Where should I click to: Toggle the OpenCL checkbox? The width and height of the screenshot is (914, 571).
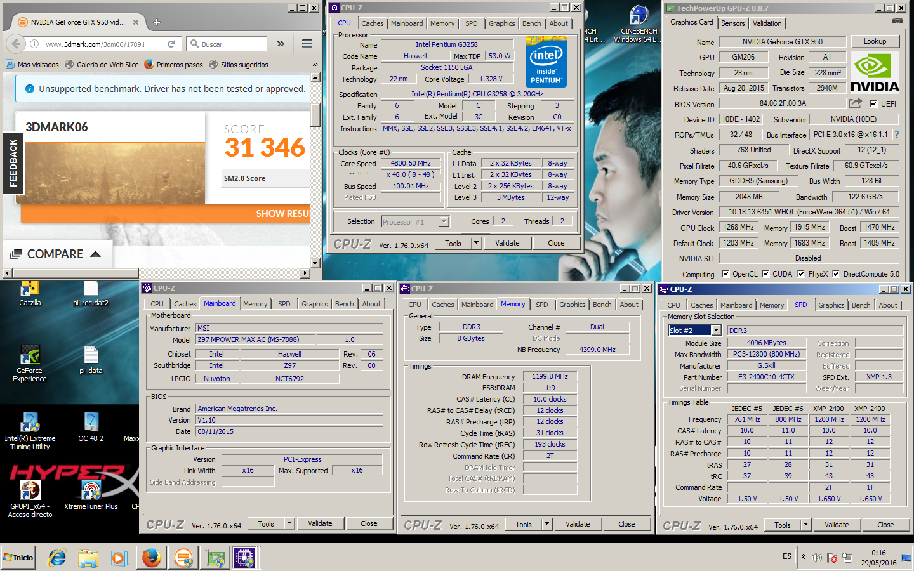point(725,274)
